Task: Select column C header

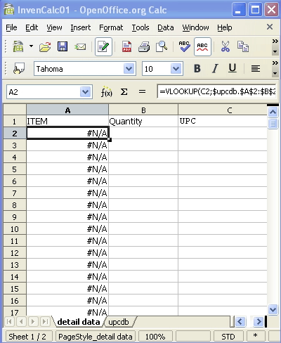Action: point(223,110)
